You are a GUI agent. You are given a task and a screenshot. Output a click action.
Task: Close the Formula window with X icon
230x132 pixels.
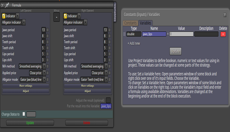click(x=3, y=5)
